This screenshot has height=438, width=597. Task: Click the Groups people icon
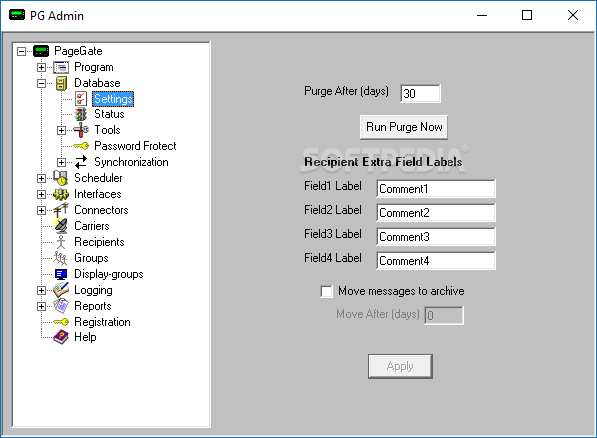[60, 258]
